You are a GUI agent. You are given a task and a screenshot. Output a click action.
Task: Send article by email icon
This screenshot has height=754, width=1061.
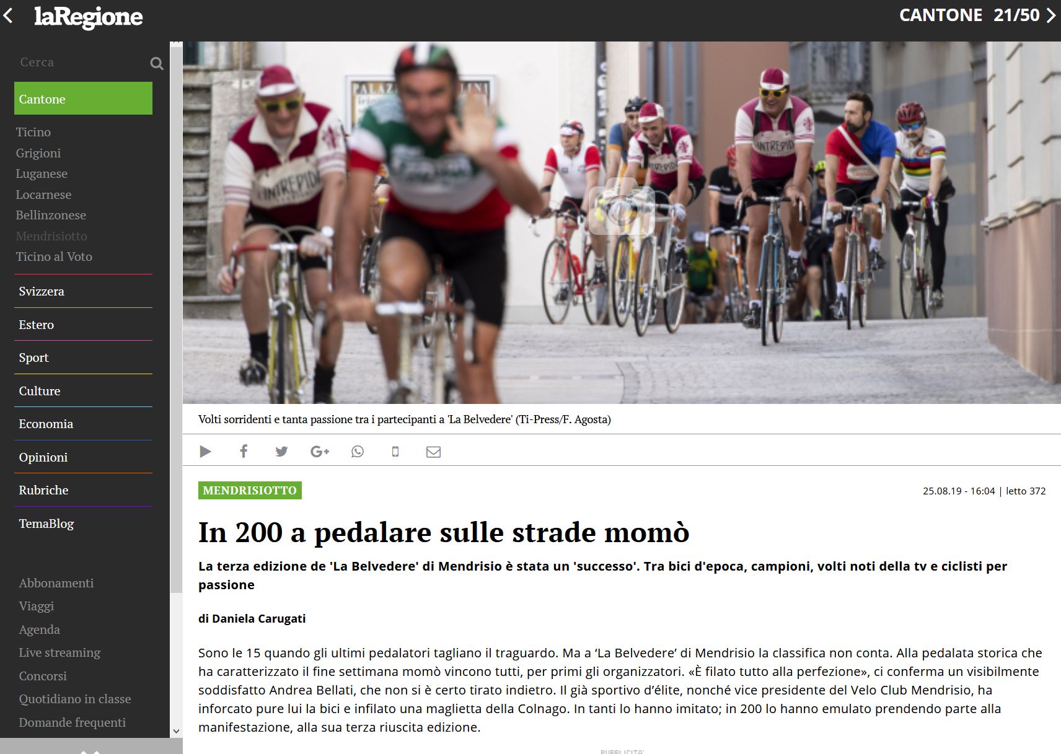click(x=434, y=452)
